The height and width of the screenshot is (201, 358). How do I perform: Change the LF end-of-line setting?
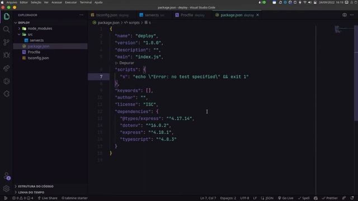coord(255,198)
